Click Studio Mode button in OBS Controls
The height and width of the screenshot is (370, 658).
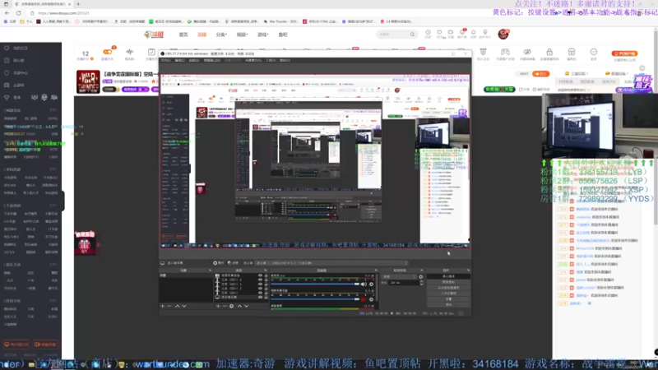click(x=448, y=294)
